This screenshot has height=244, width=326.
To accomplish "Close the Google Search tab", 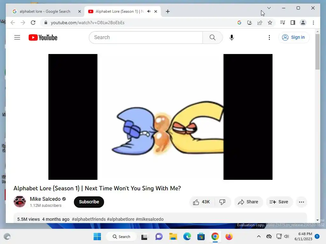I will [79, 11].
